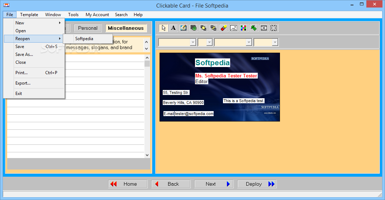Screen dimensions: 385x200
Task: Click the Next navigation button
Action: 214,184
